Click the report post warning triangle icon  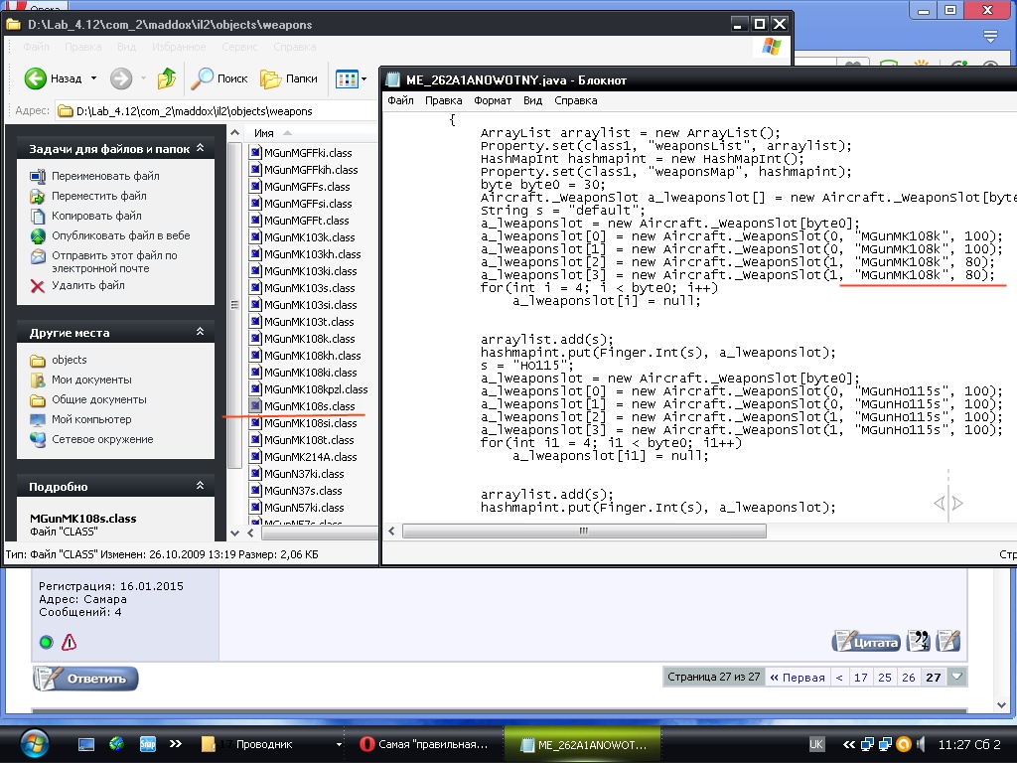pyautogui.click(x=69, y=642)
